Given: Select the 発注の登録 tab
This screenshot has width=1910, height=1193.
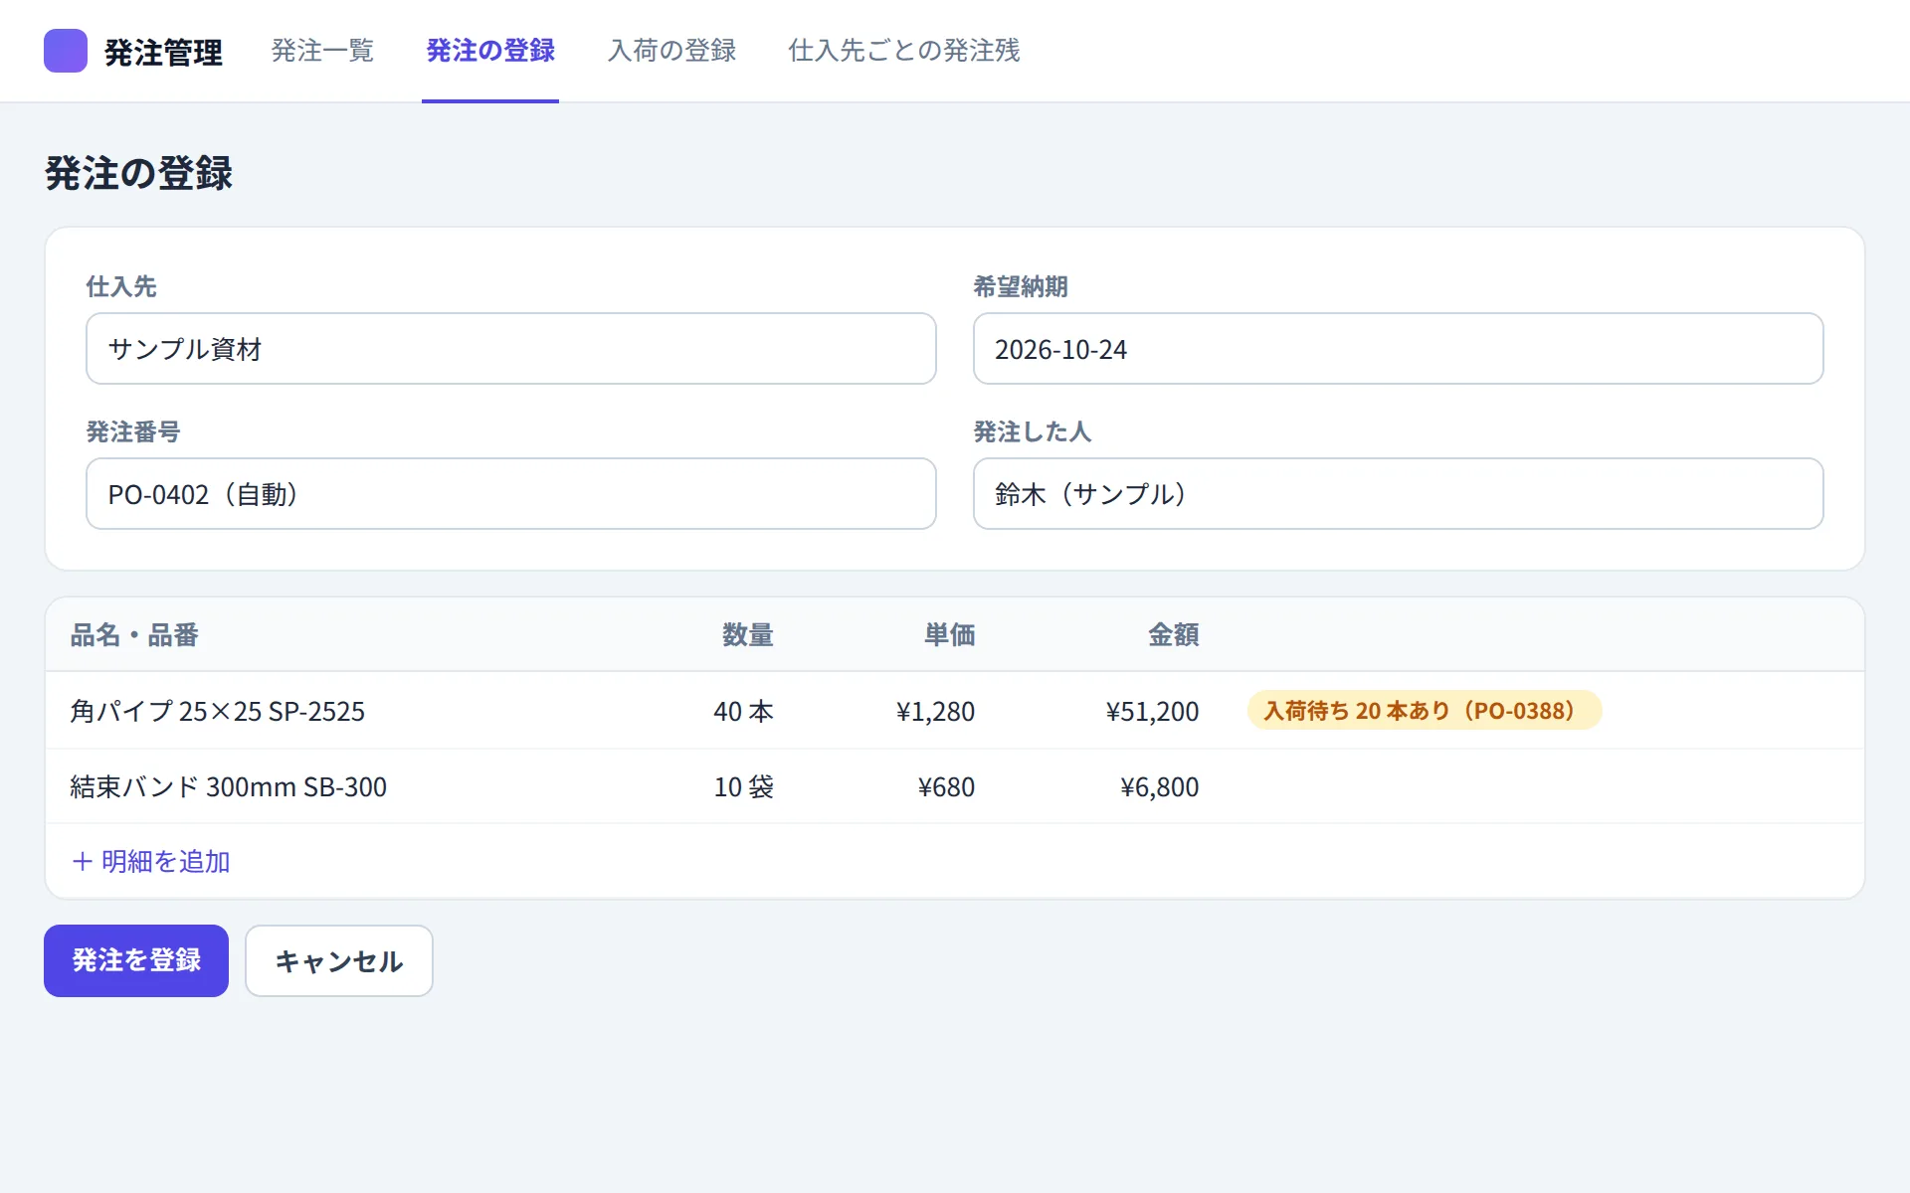Looking at the screenshot, I should (x=490, y=51).
